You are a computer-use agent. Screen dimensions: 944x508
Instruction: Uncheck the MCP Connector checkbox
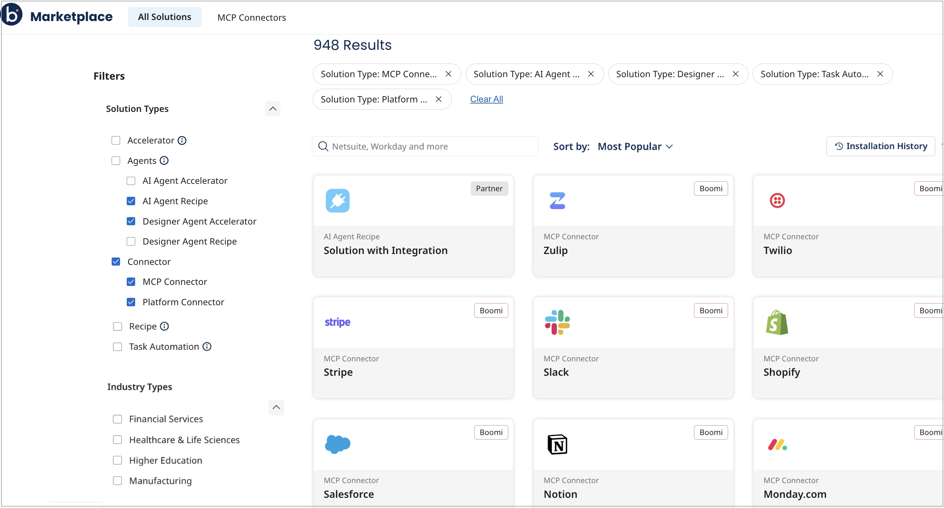click(131, 282)
